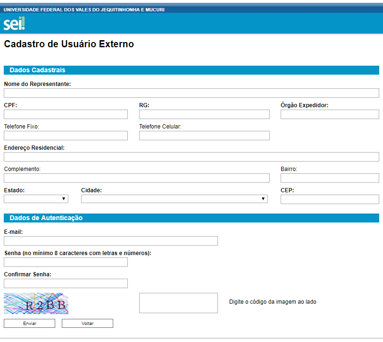Select the E-mail input field

(111, 241)
